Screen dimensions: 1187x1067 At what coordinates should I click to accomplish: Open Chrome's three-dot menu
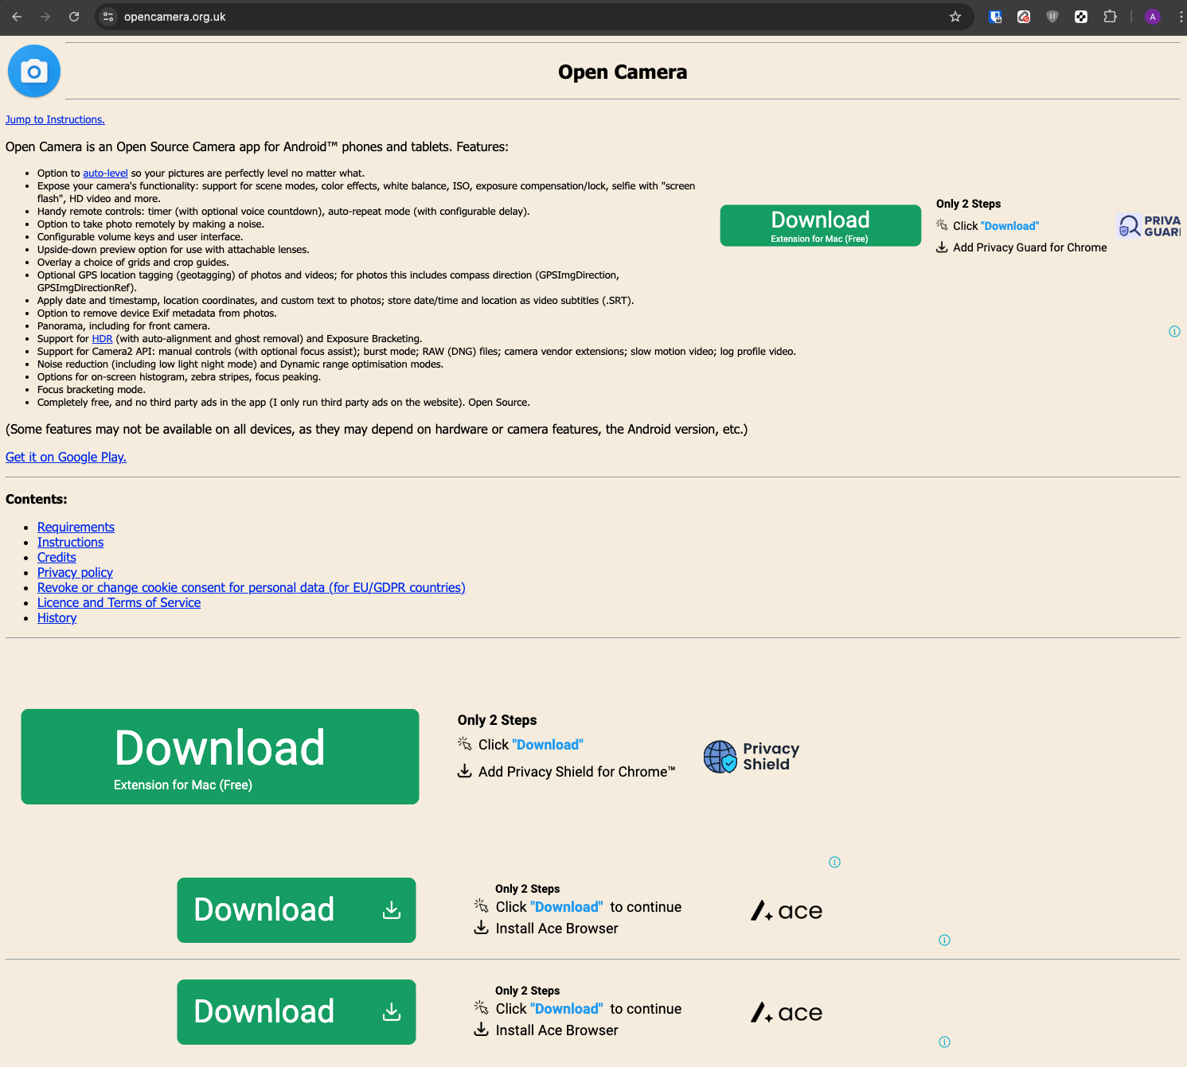[1181, 17]
